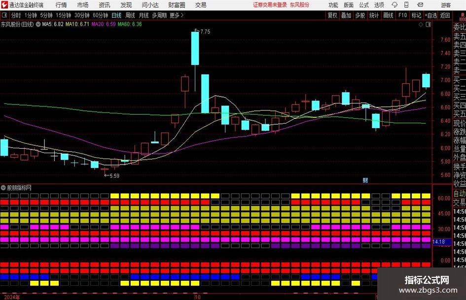This screenshot has height=300, width=466.
Task: Click the MA60: 6.36 indicator label
Action: click(130, 24)
